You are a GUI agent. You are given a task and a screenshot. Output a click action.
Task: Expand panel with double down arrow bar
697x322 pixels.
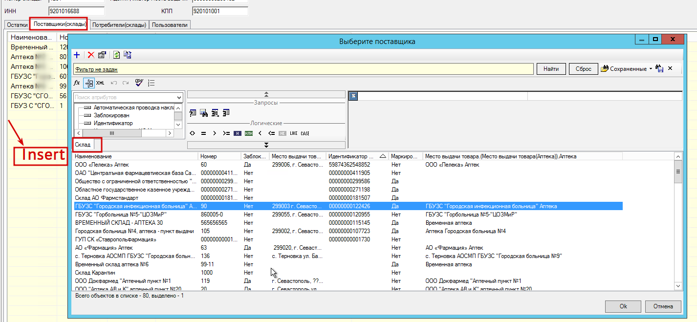266,145
